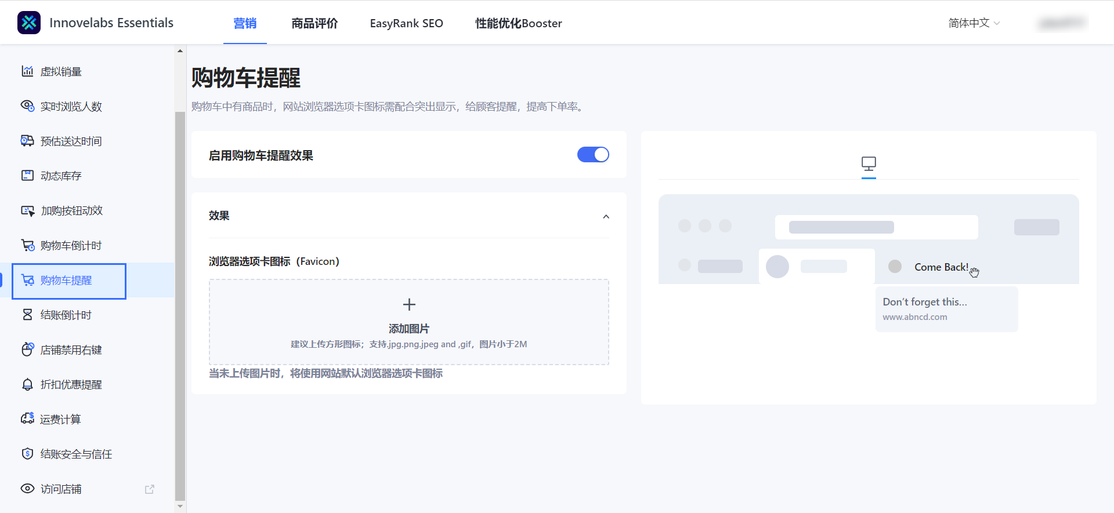Image resolution: width=1114 pixels, height=513 pixels.
Task: Click the 实时浏览人数 eye icon
Action: [27, 106]
